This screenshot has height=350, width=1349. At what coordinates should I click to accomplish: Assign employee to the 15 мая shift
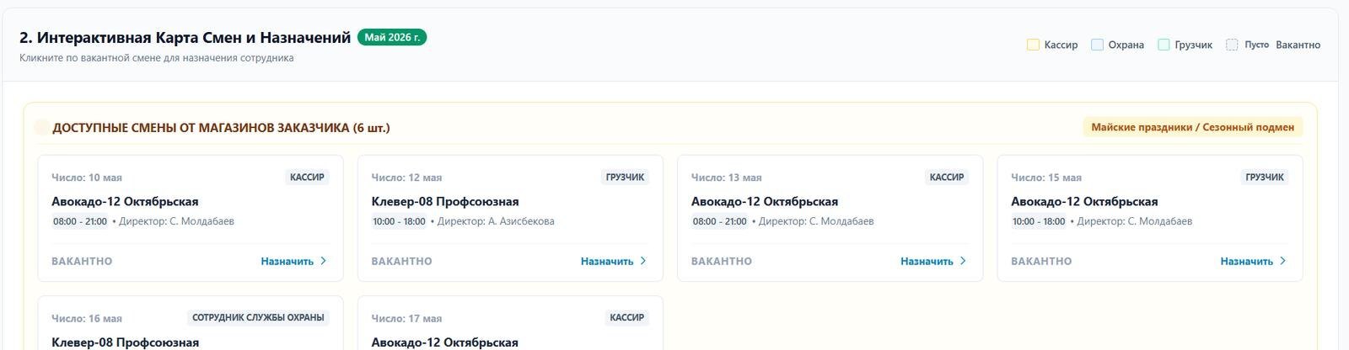[x=1254, y=261]
